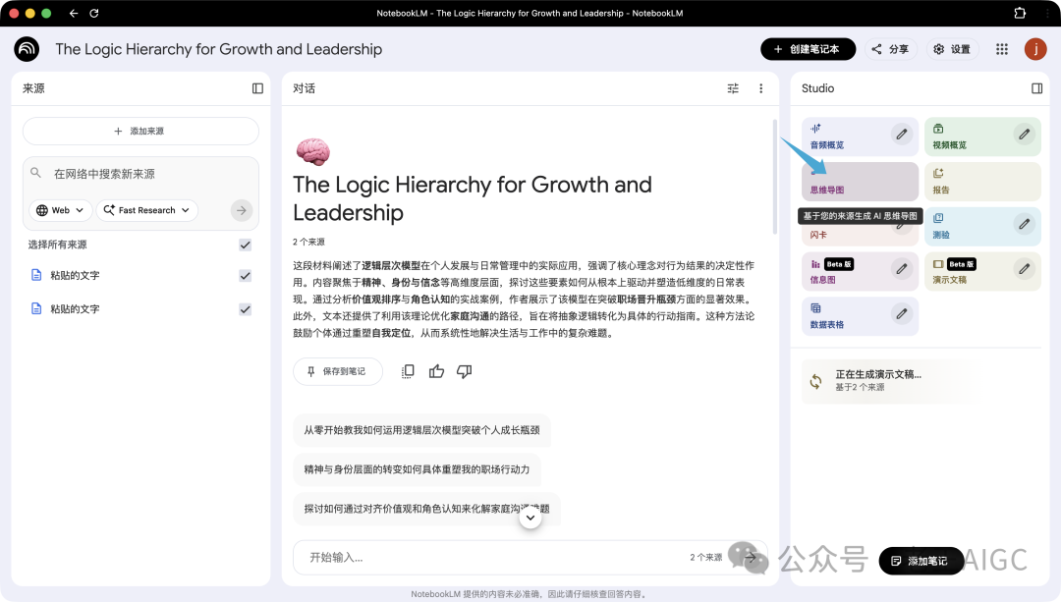The width and height of the screenshot is (1061, 602).
Task: Click the document icon of the first 粘贴的文字 source
Action: tap(36, 275)
